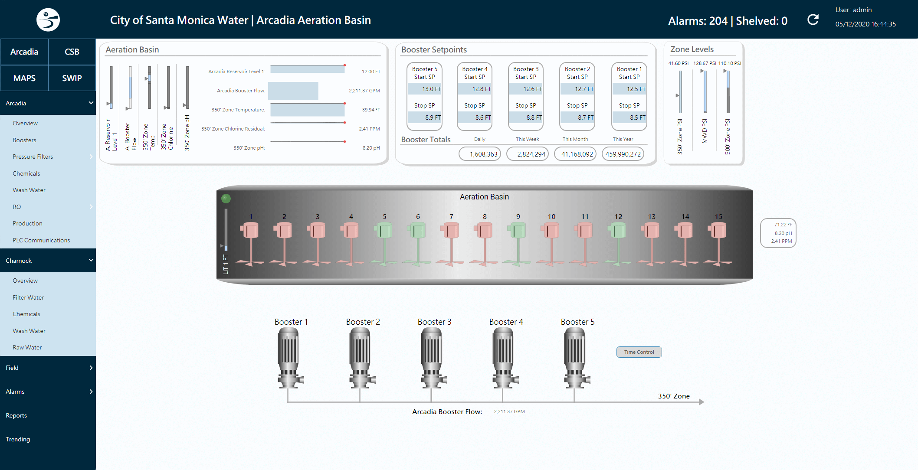Click the Booster 3 pump graphic
This screenshot has width=918, height=470.
coord(433,358)
